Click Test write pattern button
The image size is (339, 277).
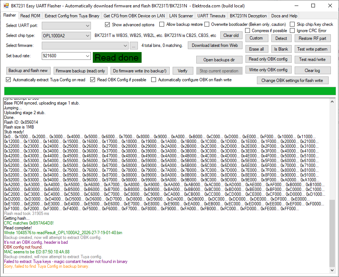[x=312, y=49]
